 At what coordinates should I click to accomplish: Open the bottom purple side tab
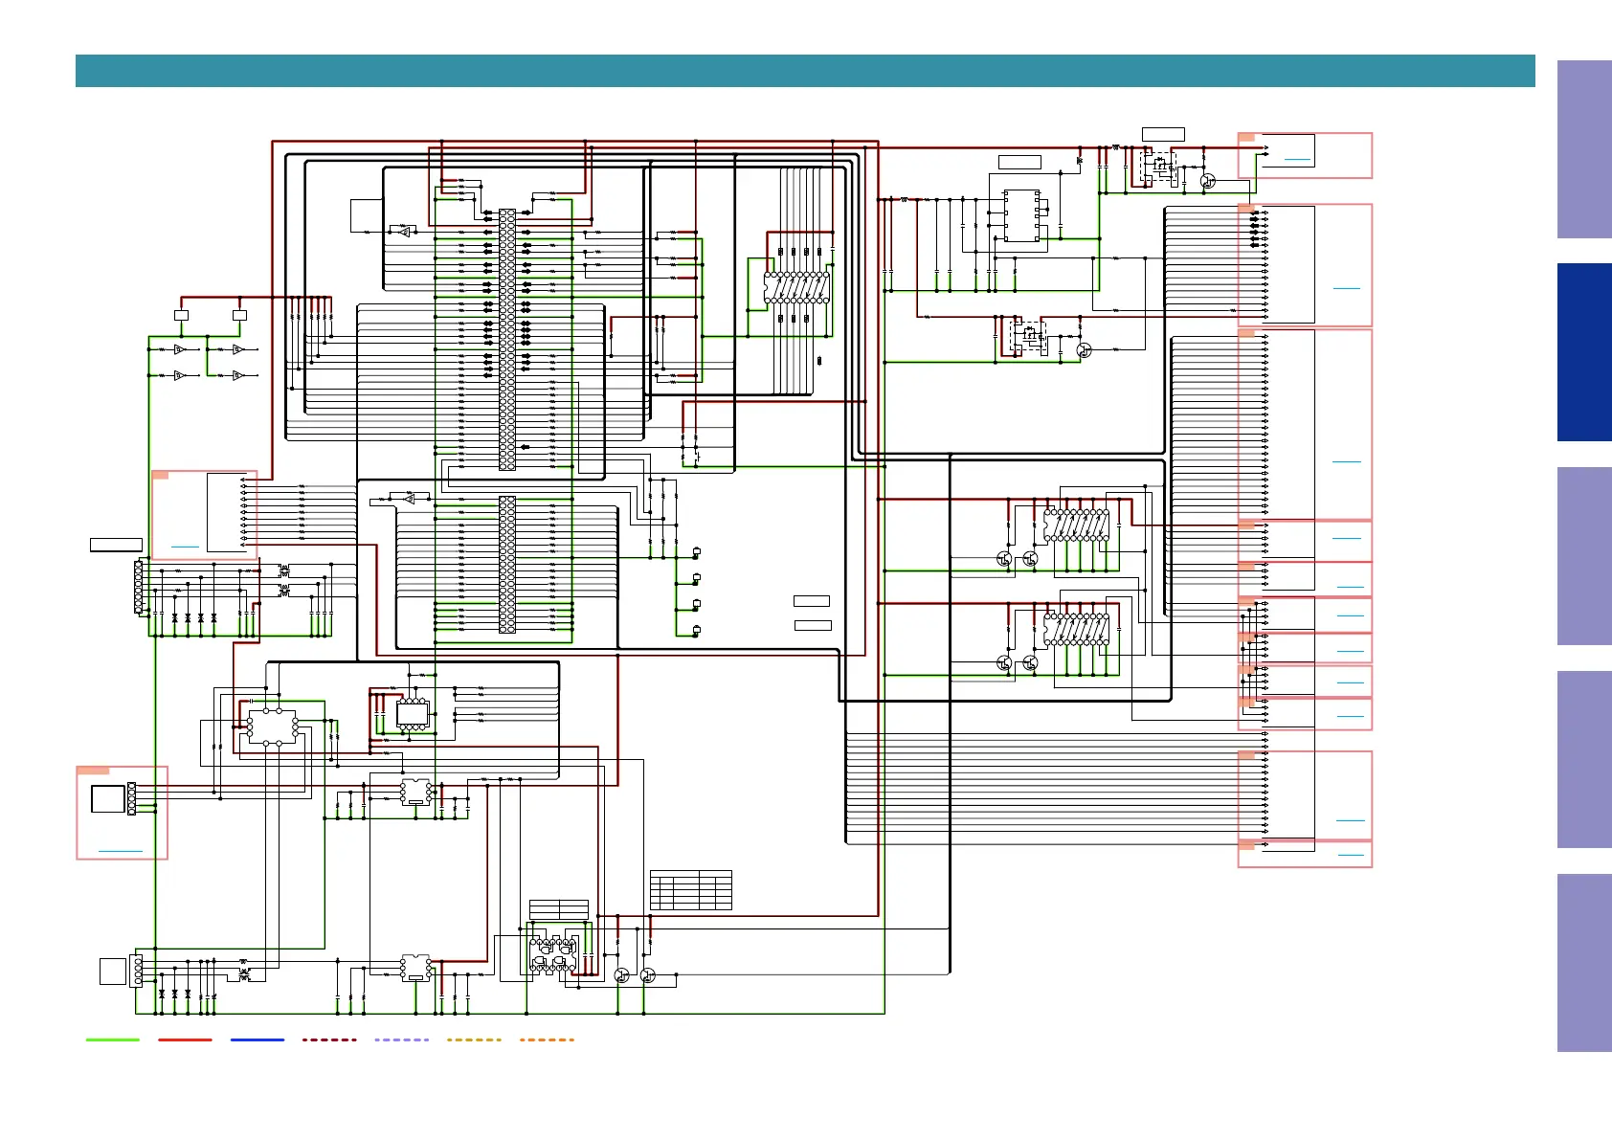pyautogui.click(x=1584, y=963)
